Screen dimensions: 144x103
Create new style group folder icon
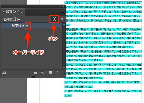[35, 73]
